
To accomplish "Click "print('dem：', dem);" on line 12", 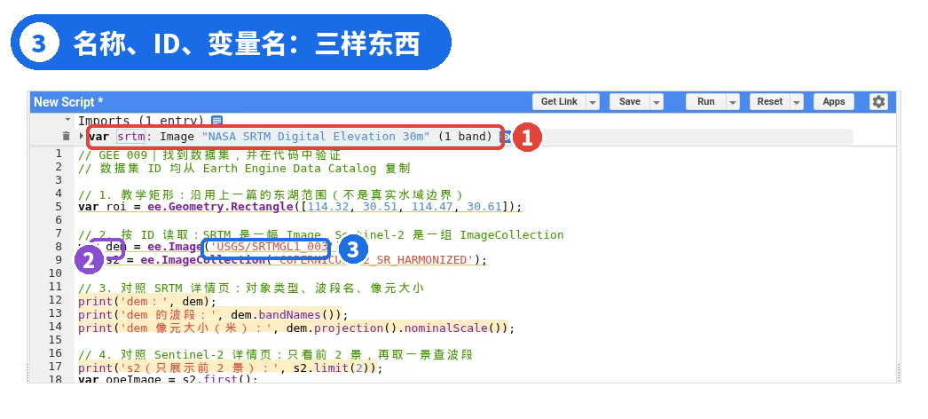I will tap(147, 301).
